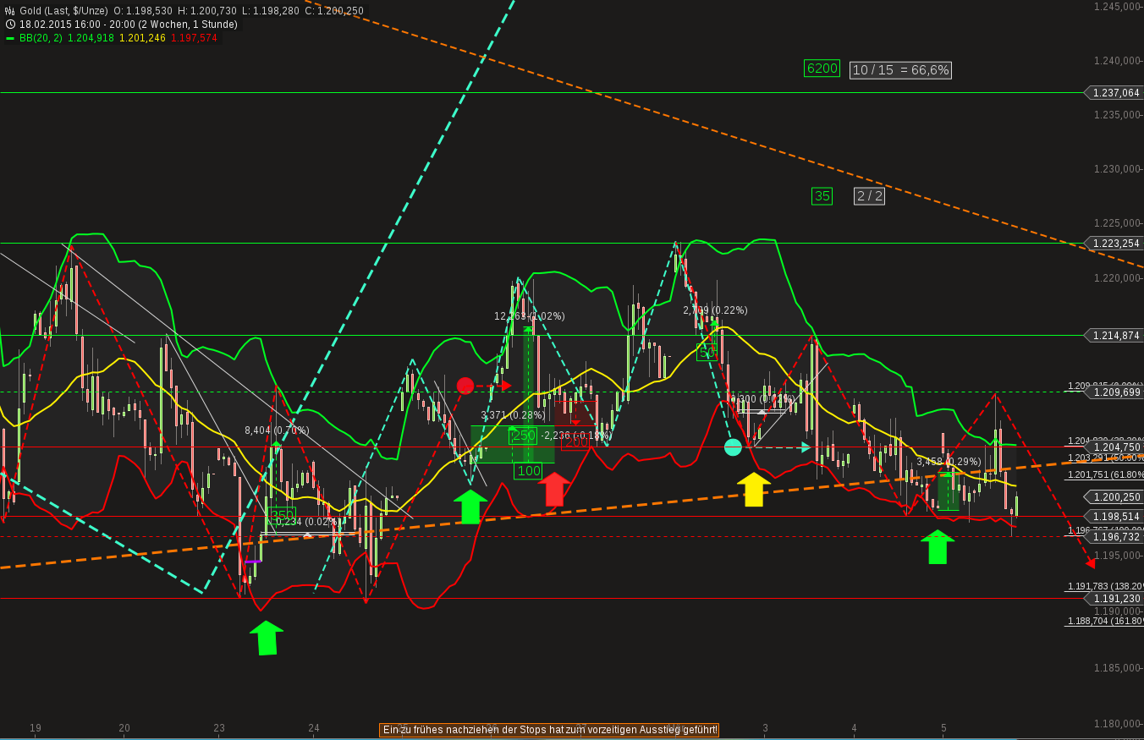This screenshot has height=740, width=1144.
Task: Click the yellow up arrow annotation
Action: point(754,489)
